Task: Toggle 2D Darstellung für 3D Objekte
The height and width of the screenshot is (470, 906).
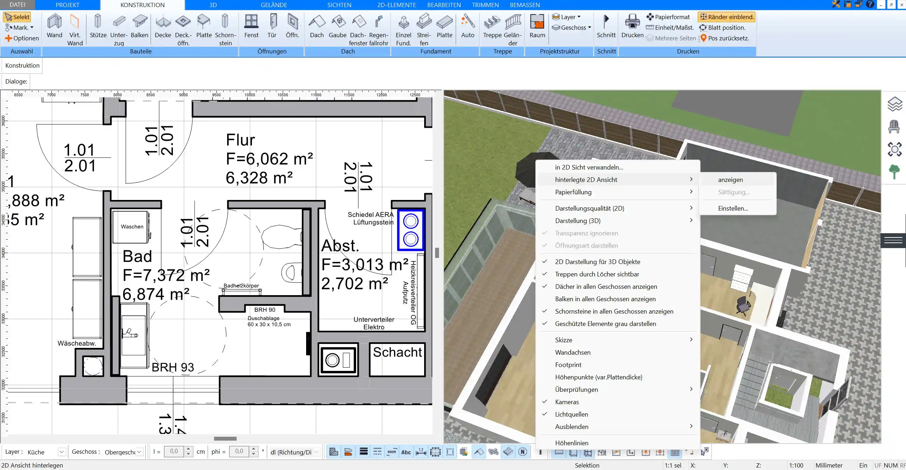Action: 617,262
